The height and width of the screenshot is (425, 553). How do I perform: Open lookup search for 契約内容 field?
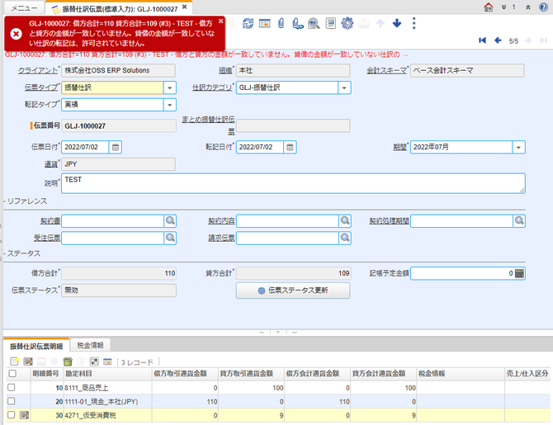(345, 221)
